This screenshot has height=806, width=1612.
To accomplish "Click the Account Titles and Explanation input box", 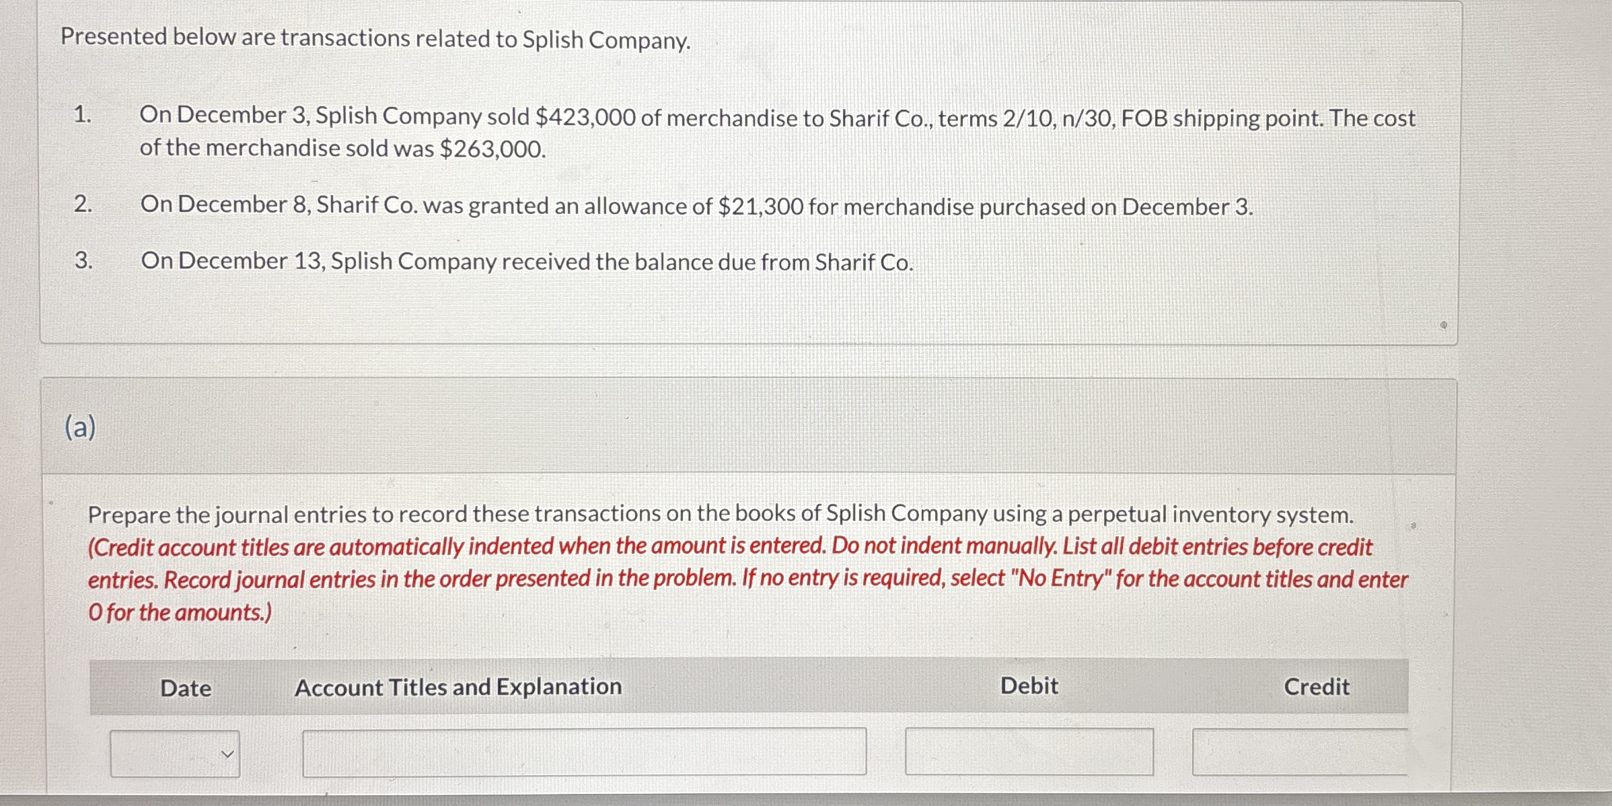I will (x=585, y=752).
